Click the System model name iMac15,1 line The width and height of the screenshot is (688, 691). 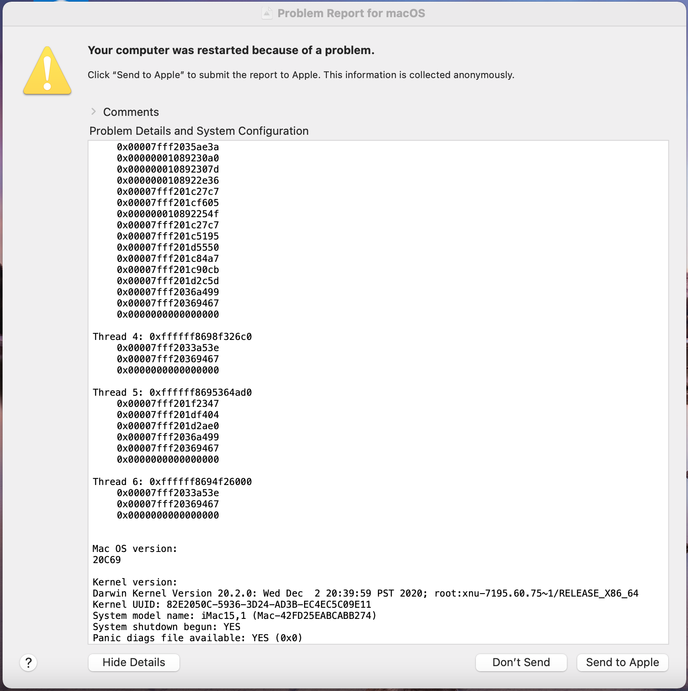coord(234,615)
